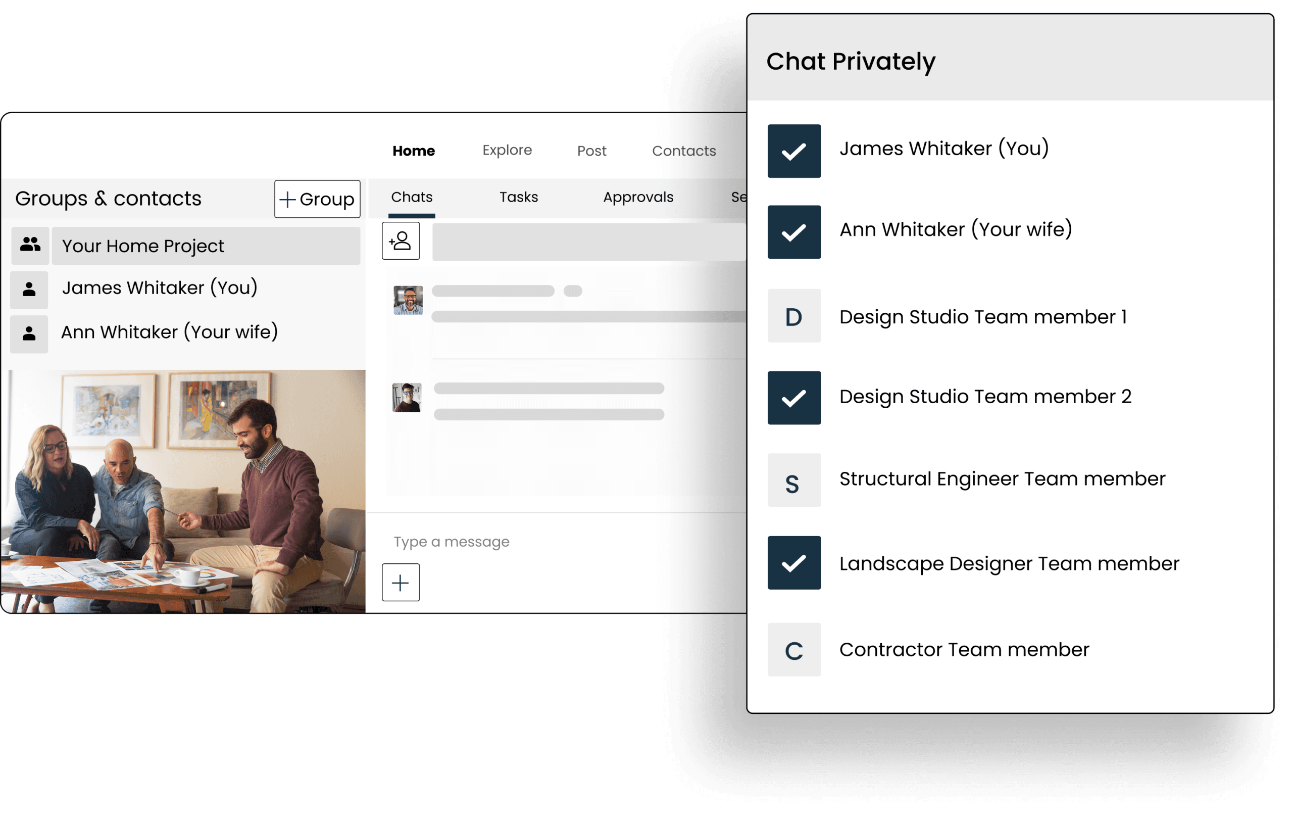Click the plus attachment button below message box
Image resolution: width=1293 pixels, height=816 pixels.
401,583
